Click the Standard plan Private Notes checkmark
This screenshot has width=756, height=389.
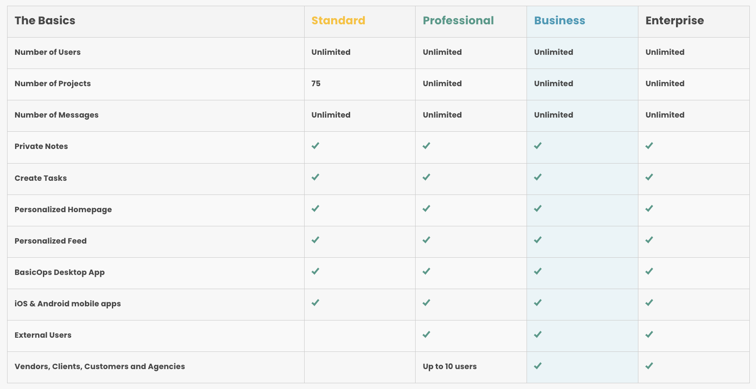[x=315, y=146]
